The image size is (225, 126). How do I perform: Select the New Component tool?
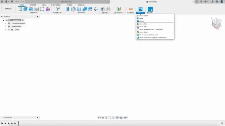click(103, 9)
